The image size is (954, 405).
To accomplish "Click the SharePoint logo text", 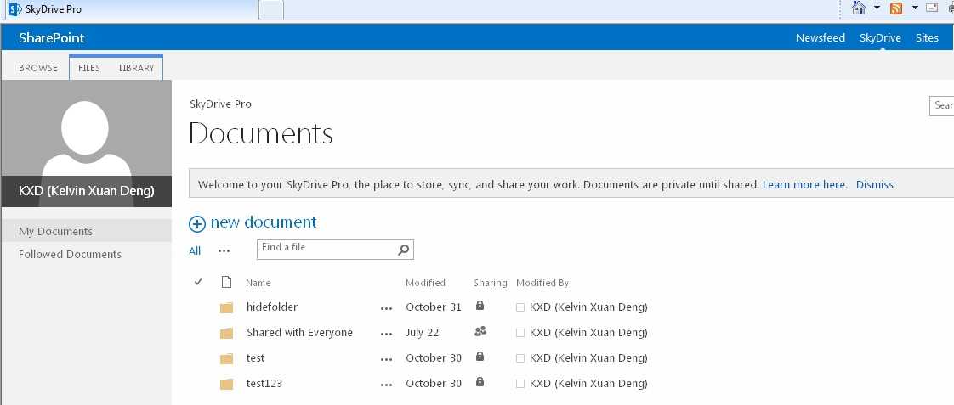I will point(52,37).
